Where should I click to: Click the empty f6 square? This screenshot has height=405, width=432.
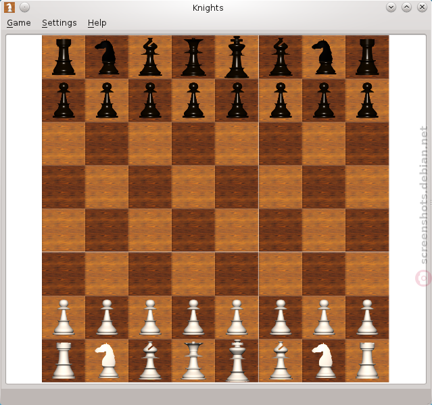pos(281,143)
